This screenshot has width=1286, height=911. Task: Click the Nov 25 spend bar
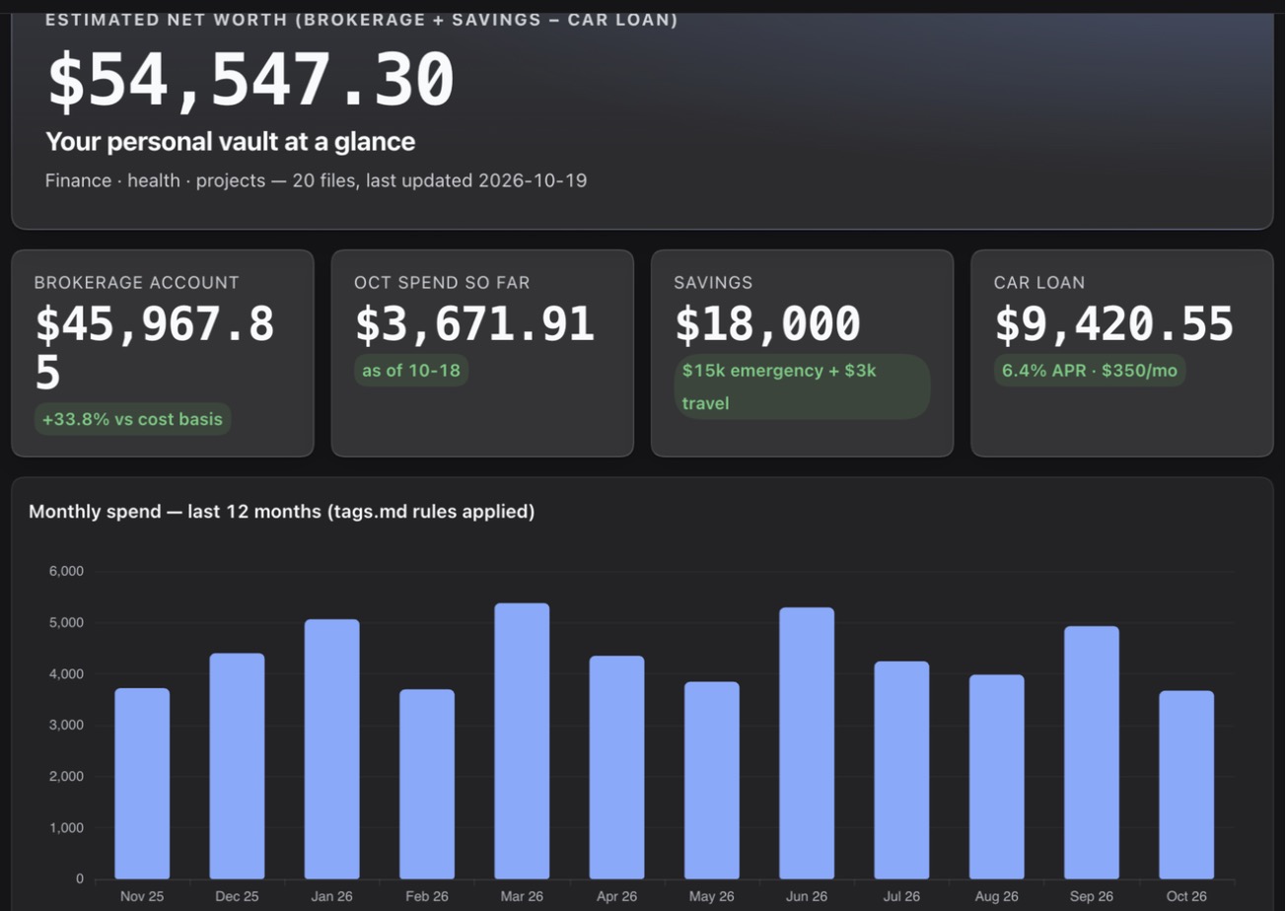click(142, 784)
